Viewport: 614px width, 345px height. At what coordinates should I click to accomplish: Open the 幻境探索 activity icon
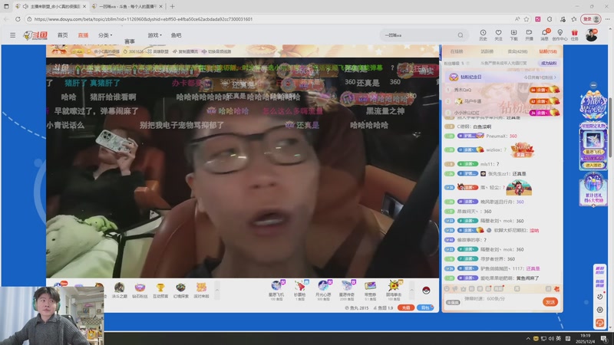[x=180, y=290]
